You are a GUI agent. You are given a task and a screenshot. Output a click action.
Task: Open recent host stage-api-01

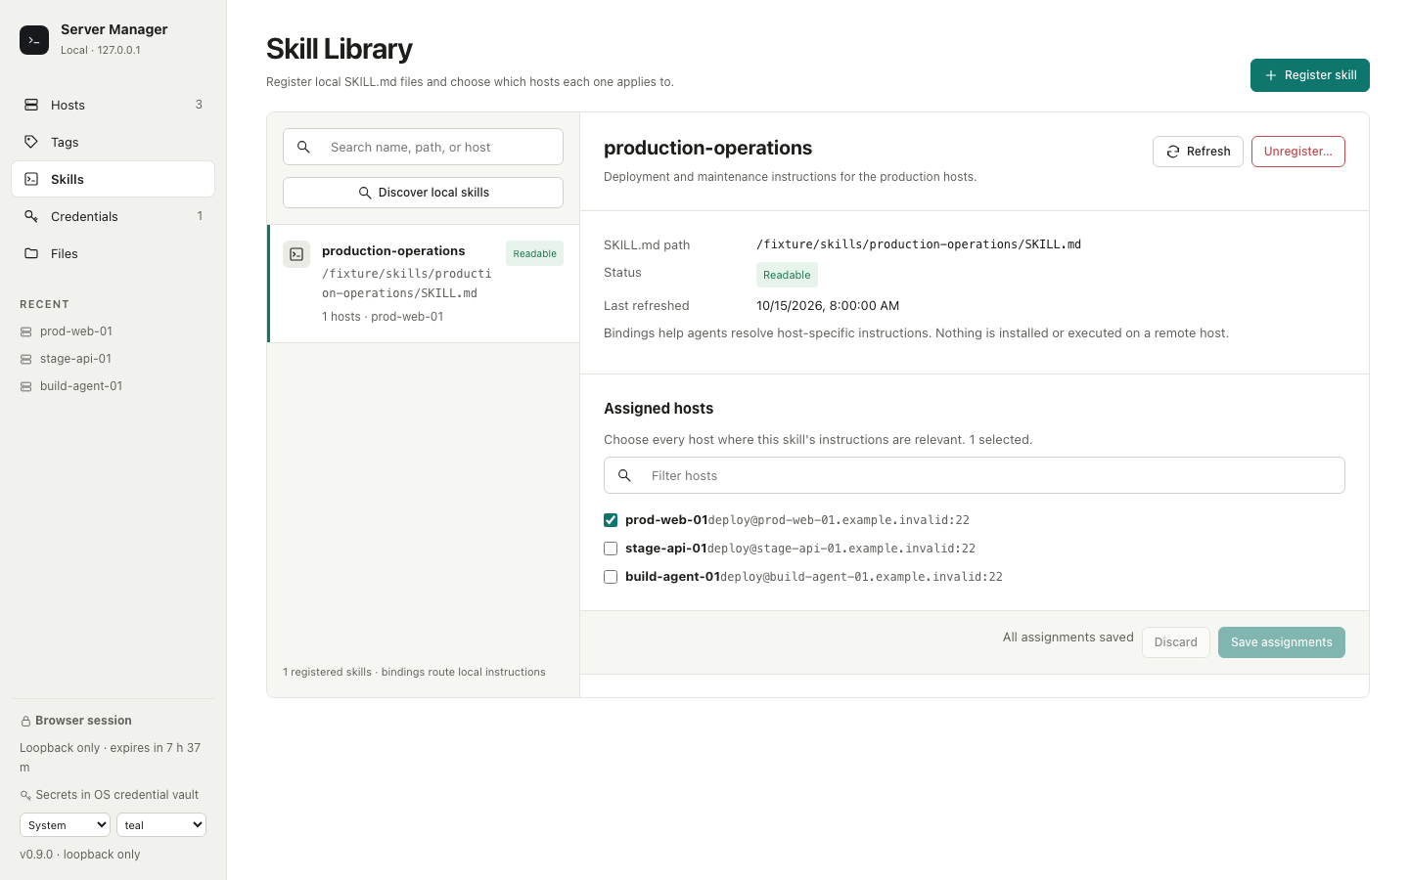tap(75, 359)
